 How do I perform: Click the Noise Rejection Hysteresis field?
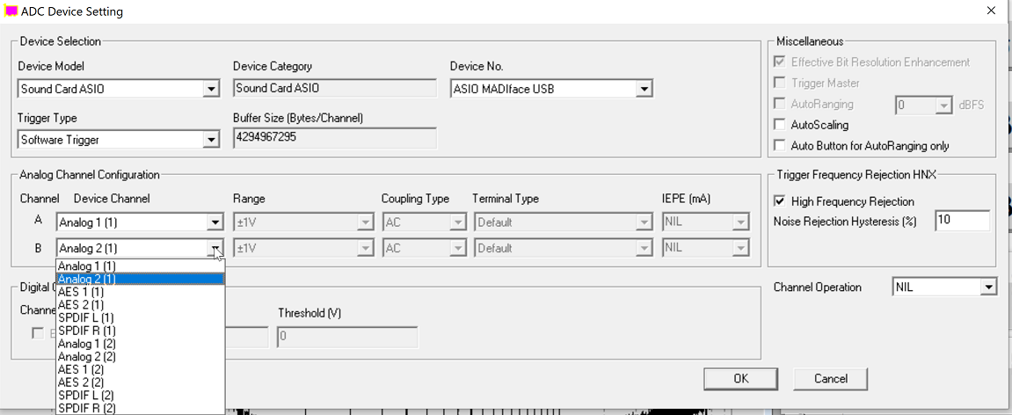click(961, 221)
